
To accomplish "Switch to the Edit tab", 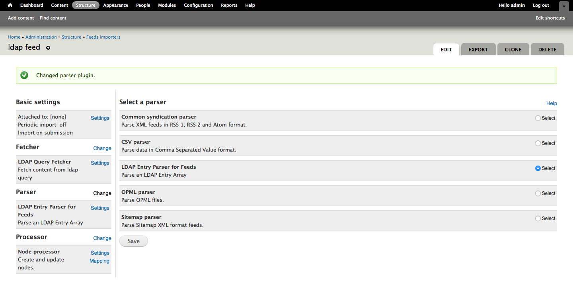I will [446, 49].
